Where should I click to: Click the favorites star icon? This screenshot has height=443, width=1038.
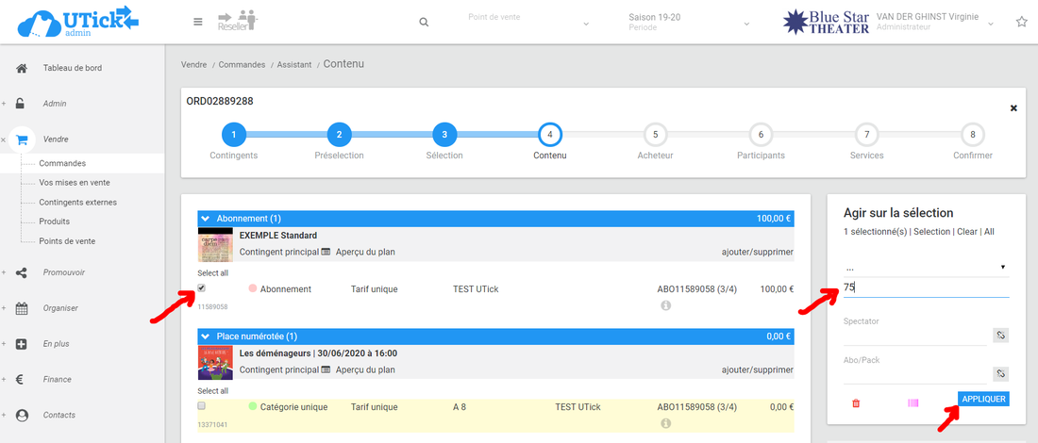(1021, 22)
